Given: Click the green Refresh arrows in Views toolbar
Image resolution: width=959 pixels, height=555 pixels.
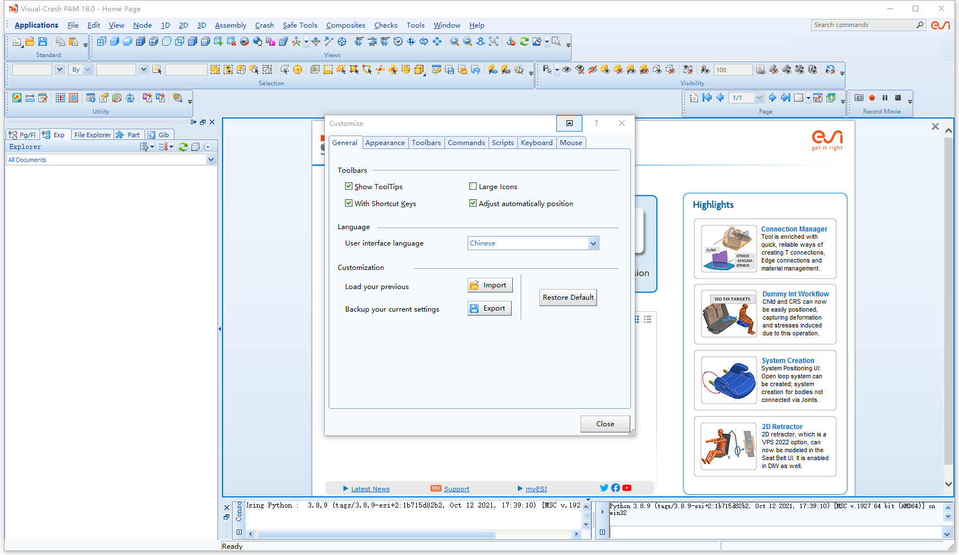Looking at the screenshot, I should tap(524, 42).
